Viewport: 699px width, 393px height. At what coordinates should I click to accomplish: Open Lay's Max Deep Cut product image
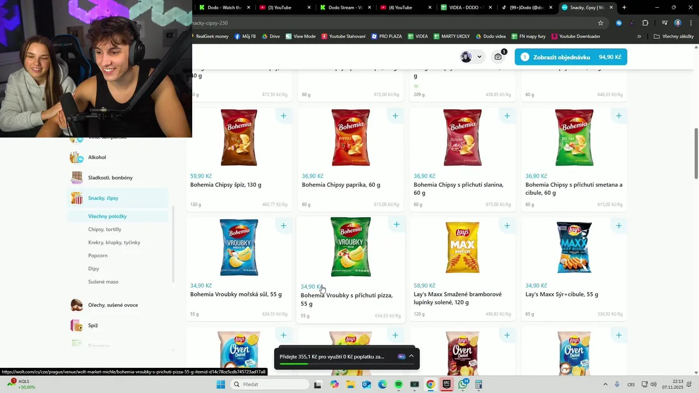[462, 247]
